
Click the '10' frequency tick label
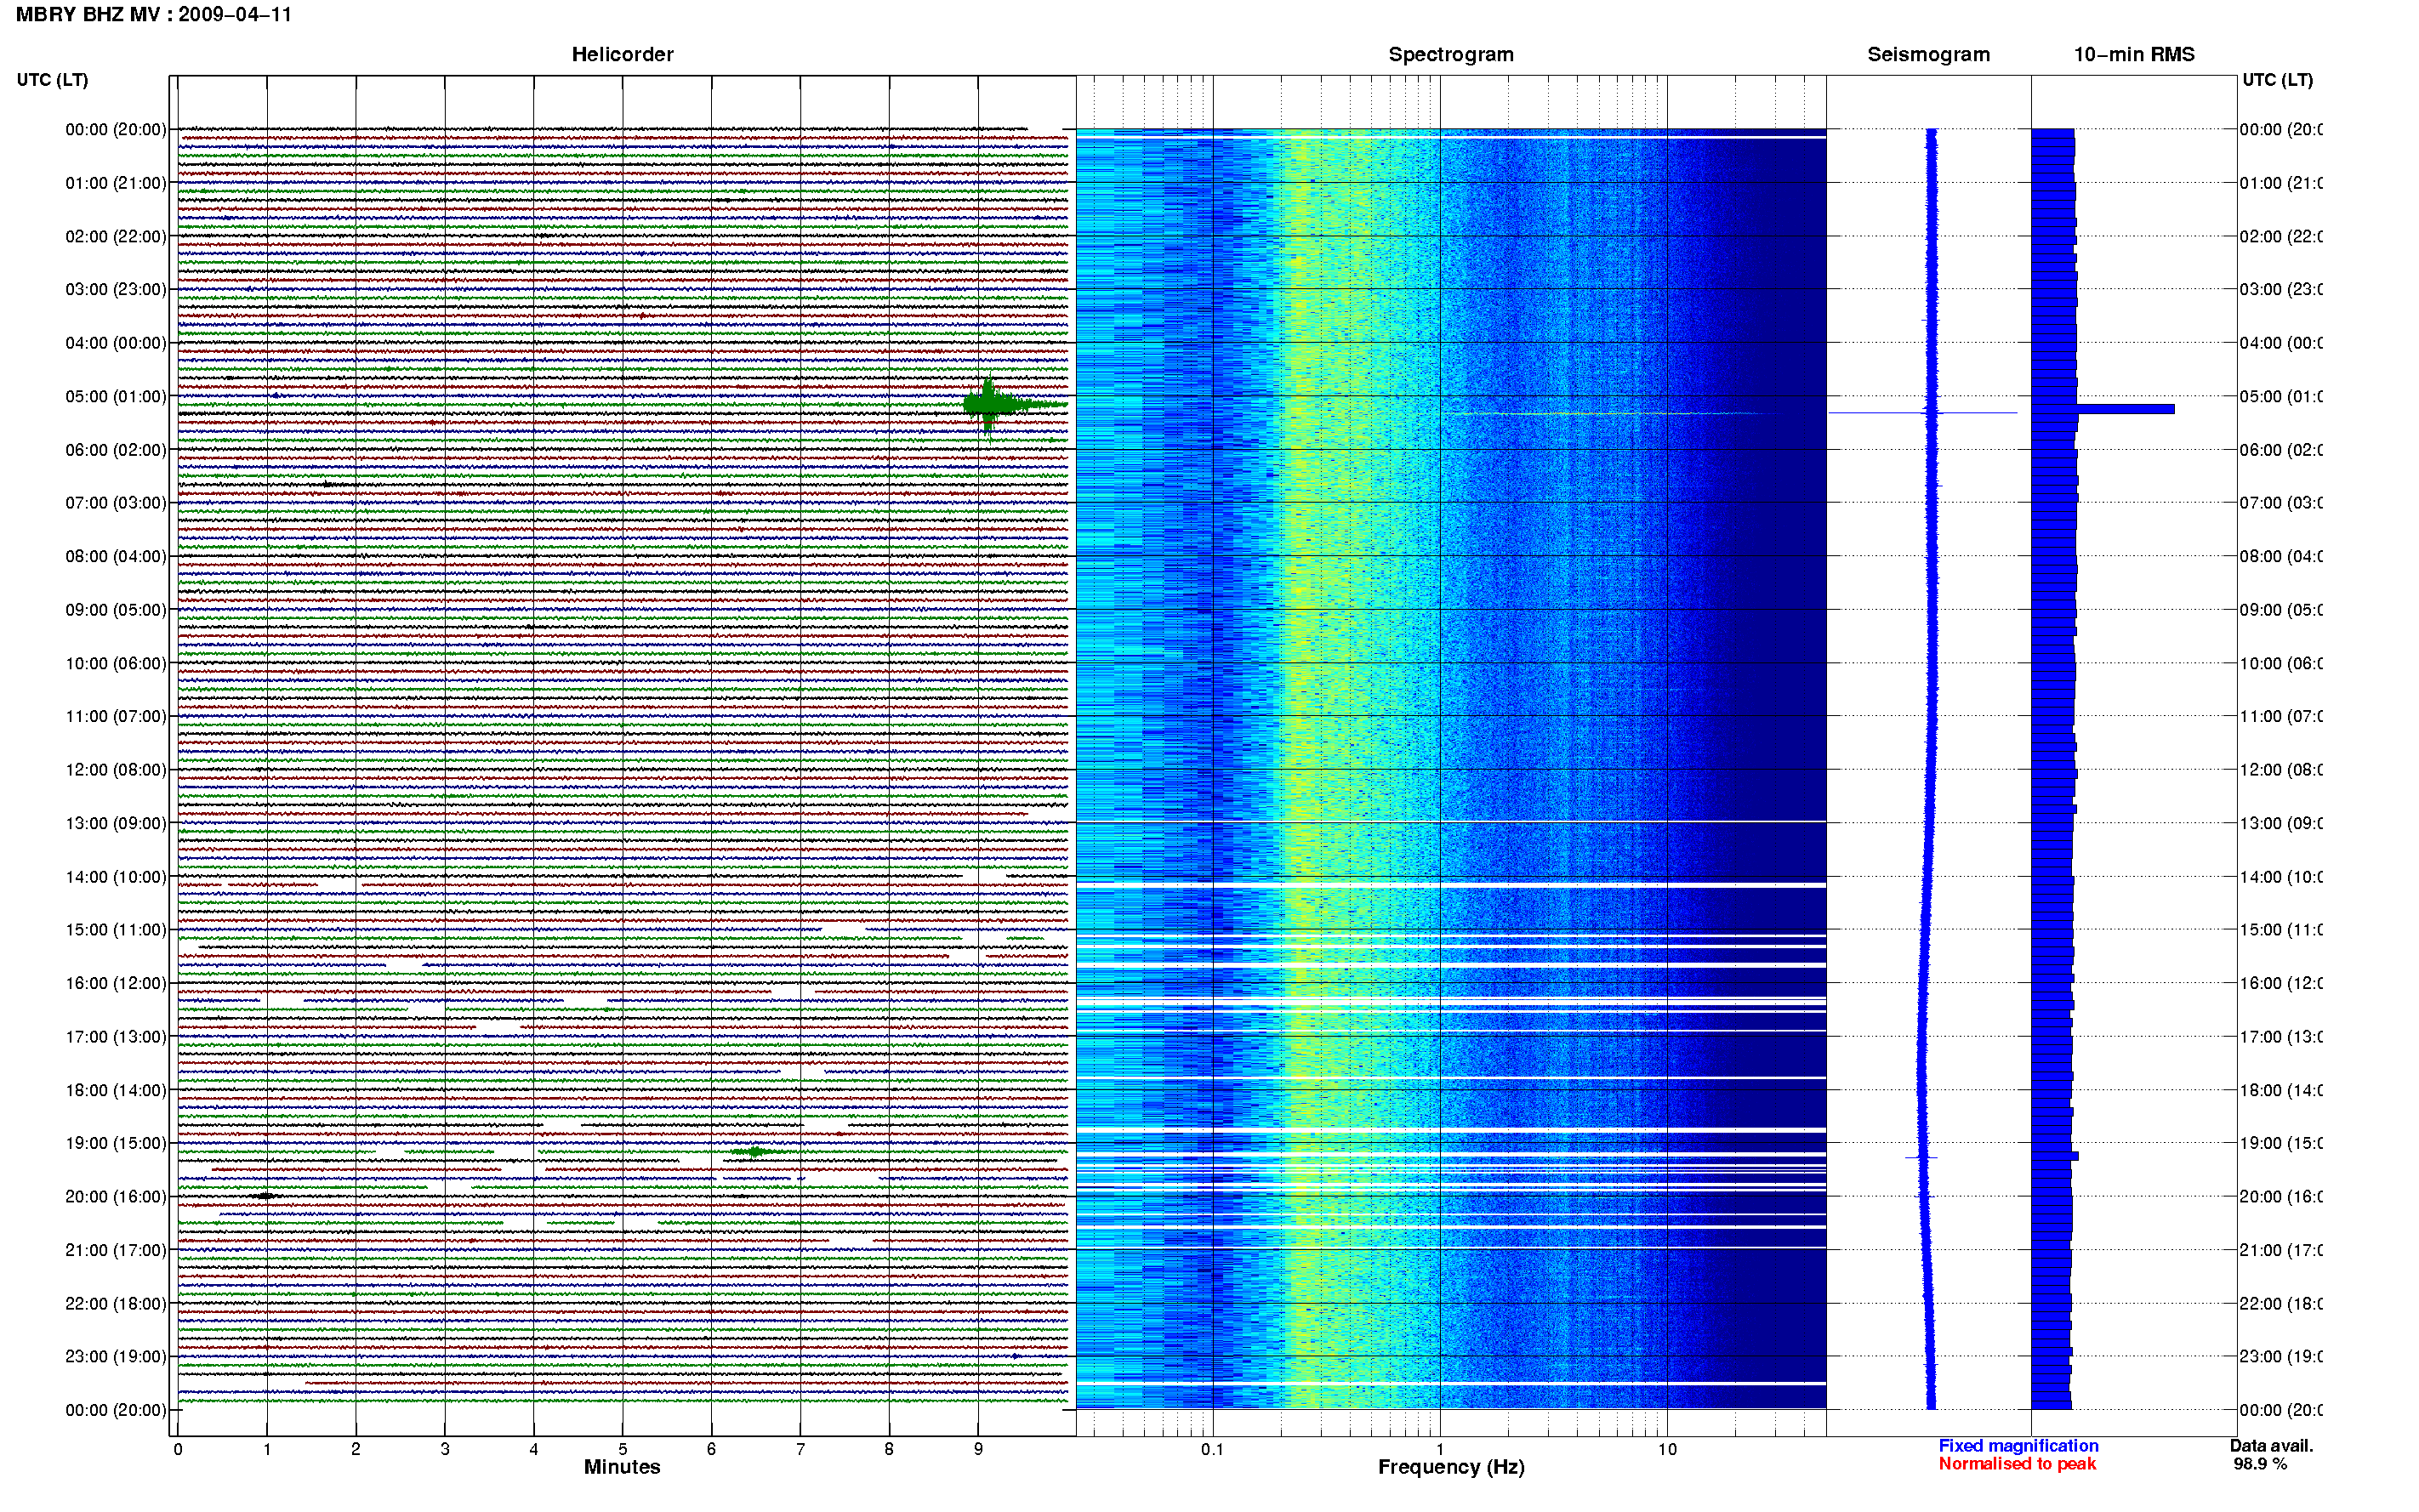(1667, 1449)
